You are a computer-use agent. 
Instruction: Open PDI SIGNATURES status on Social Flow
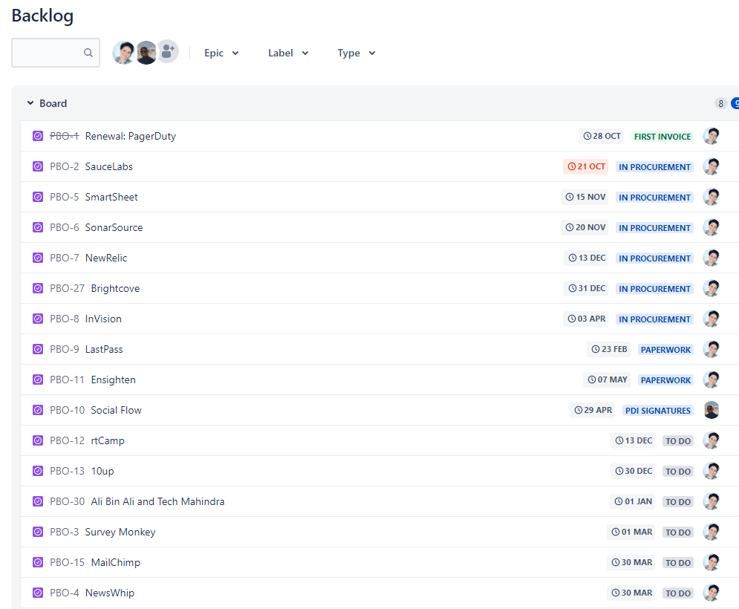pyautogui.click(x=657, y=411)
